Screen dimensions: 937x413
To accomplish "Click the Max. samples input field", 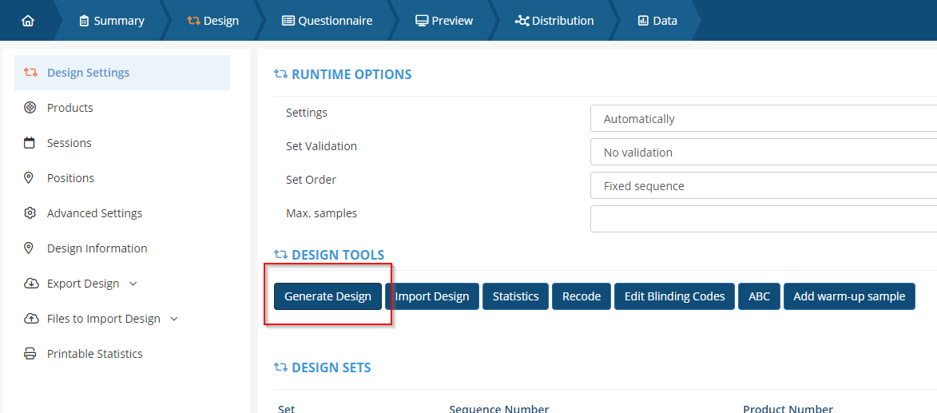I will click(x=763, y=219).
